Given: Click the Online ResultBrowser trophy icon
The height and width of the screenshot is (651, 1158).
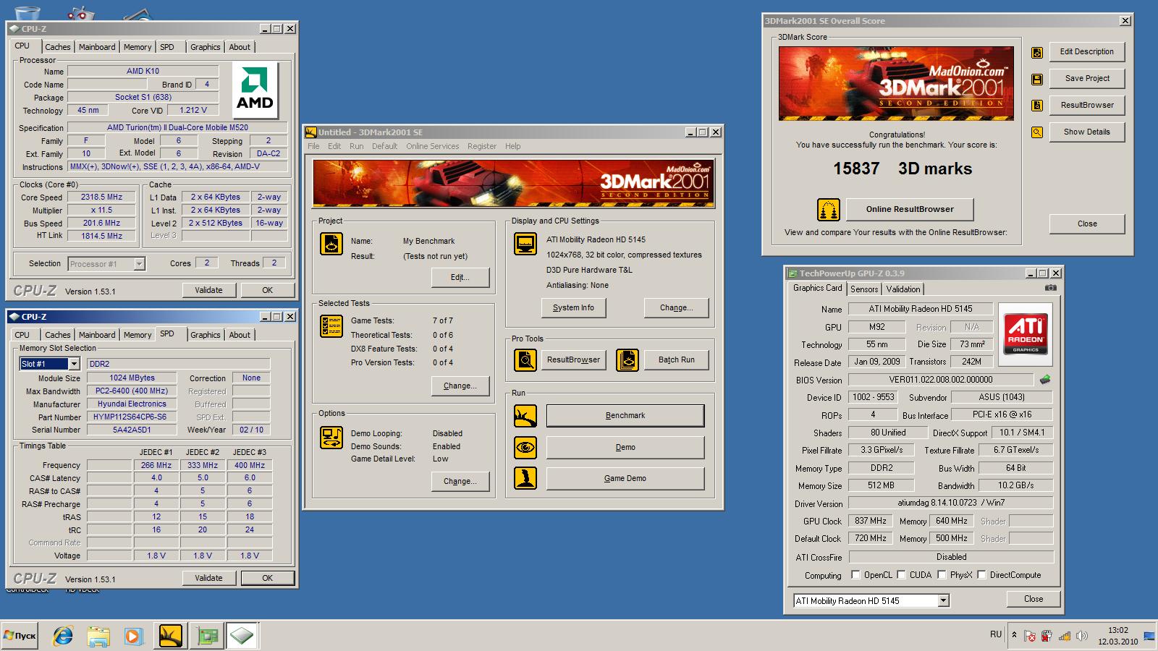Looking at the screenshot, I should 829,210.
